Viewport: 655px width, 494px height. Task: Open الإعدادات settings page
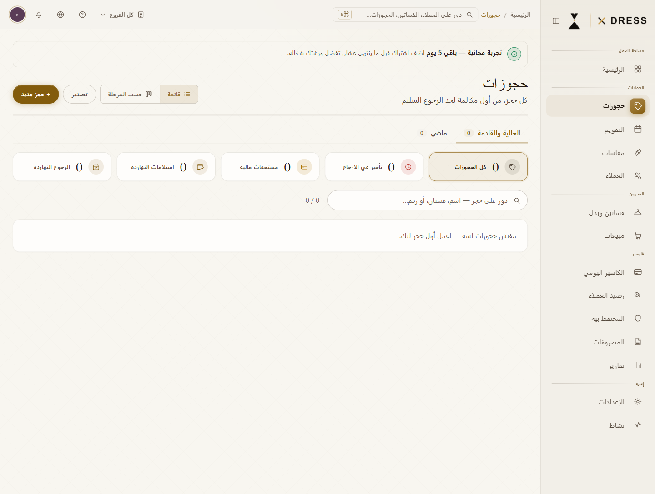(598, 402)
